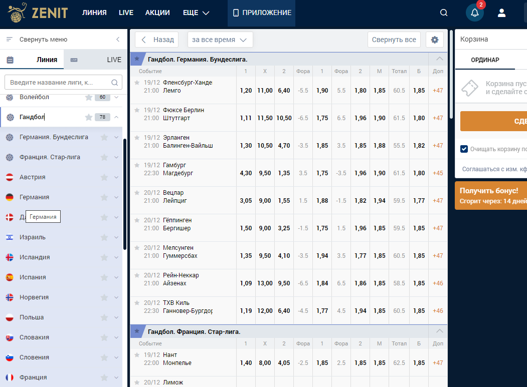This screenshot has width=527, height=387.
Task: Favorite the Рейн-Неккар match star
Action: tap(137, 275)
